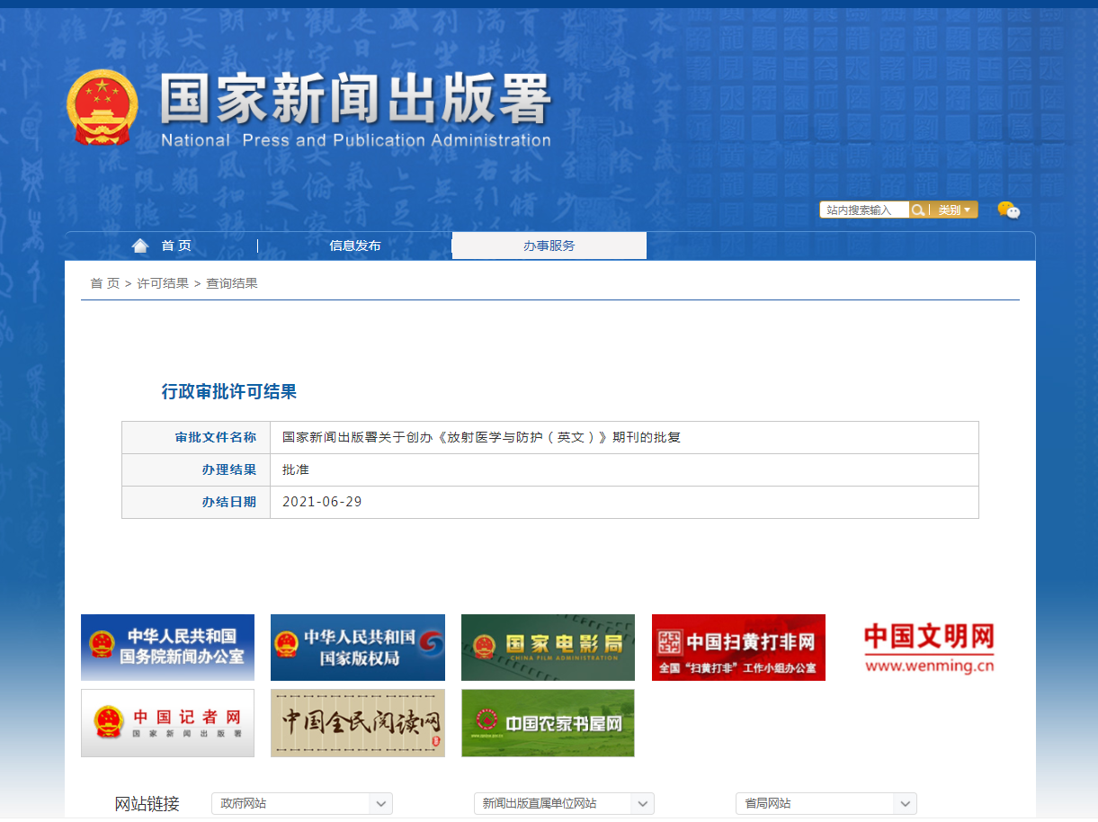Expand the 类别 search category dropdown
Viewport: 1098px width, 822px height.
[x=954, y=210]
